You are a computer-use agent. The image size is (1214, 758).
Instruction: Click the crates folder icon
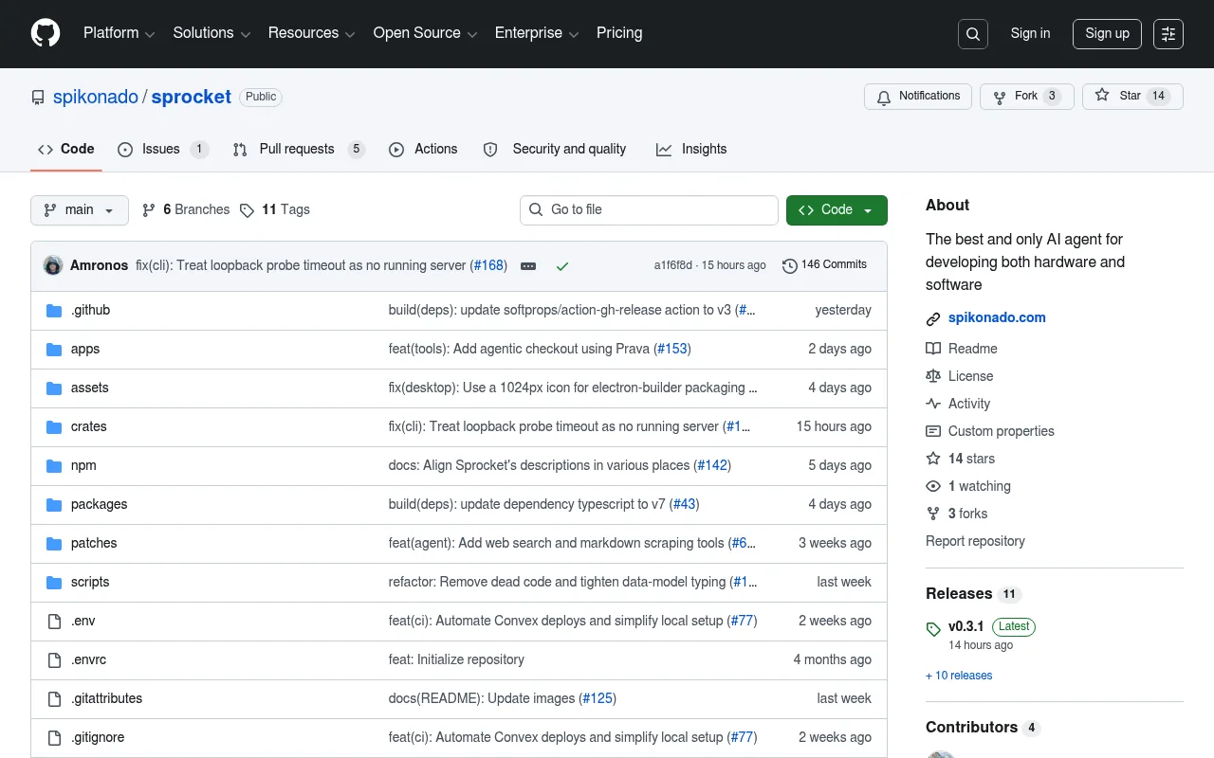pyautogui.click(x=54, y=427)
